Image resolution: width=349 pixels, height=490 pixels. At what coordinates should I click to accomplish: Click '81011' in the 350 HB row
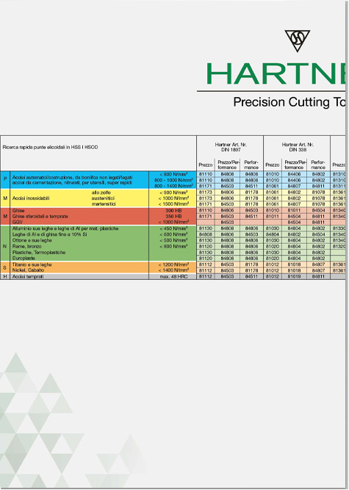click(272, 216)
